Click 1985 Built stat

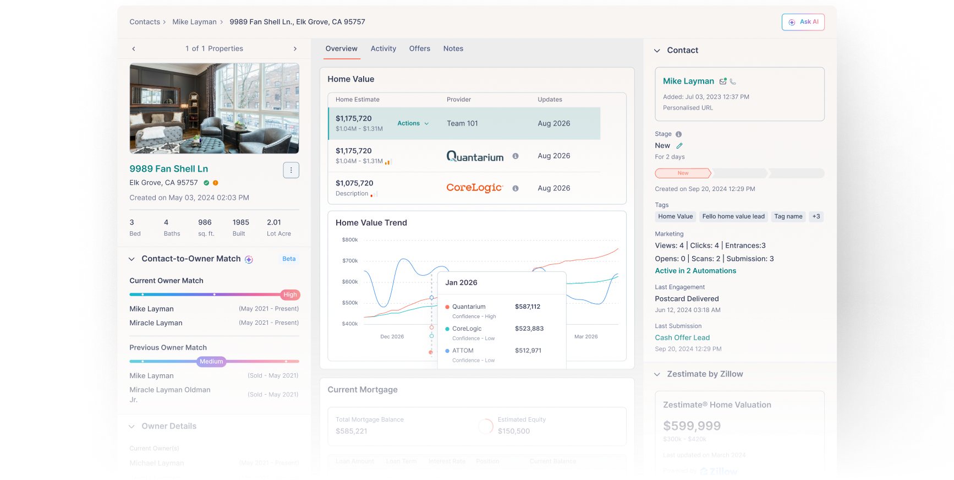(x=240, y=228)
